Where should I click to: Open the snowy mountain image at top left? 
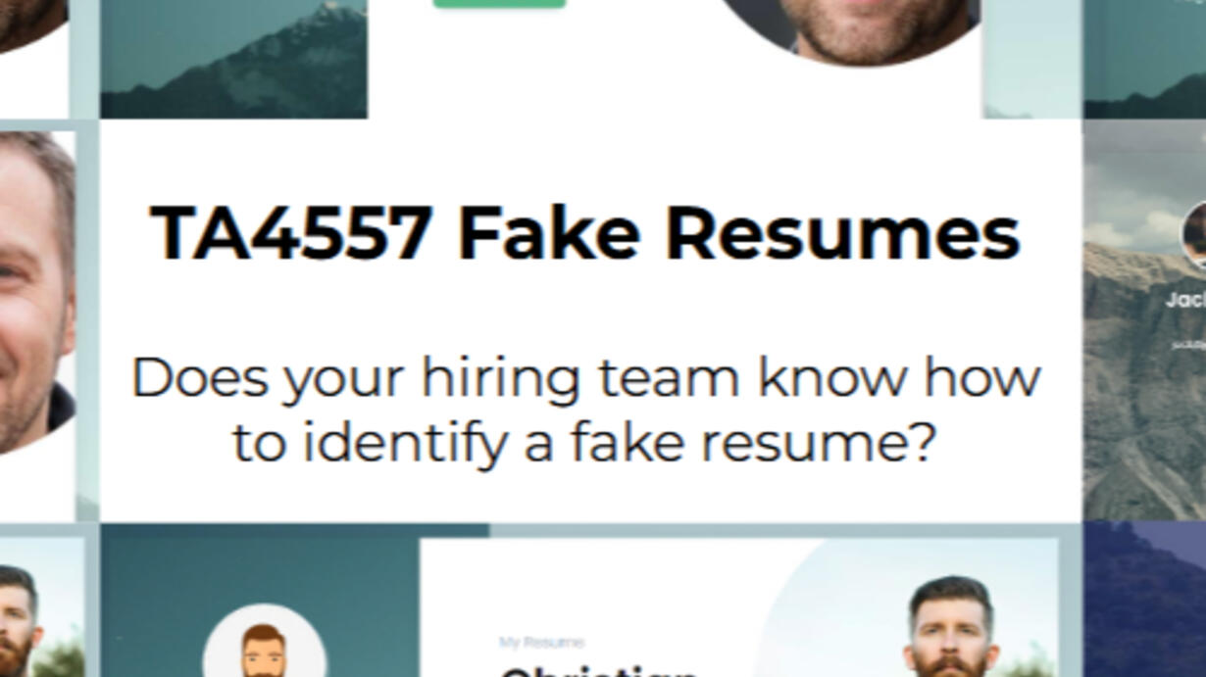(233, 59)
